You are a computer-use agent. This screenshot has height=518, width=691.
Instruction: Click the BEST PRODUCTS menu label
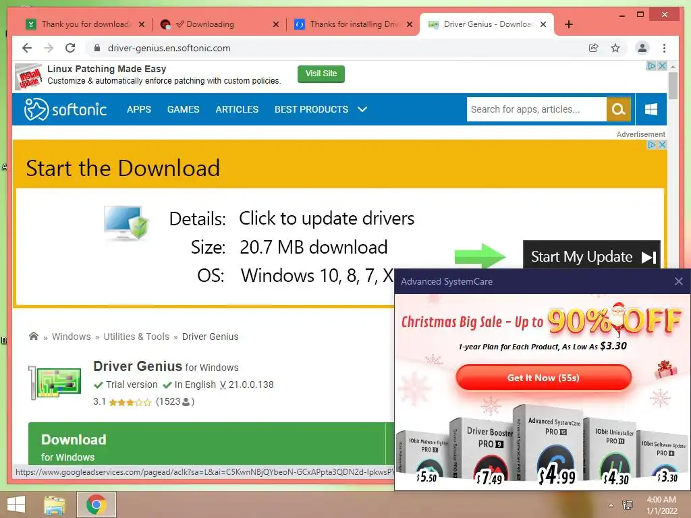click(x=312, y=109)
